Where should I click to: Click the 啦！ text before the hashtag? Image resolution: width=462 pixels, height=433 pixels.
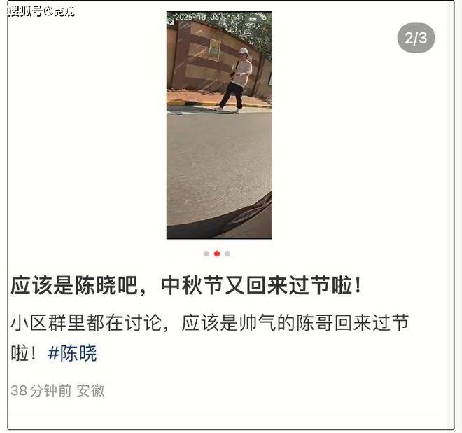click(24, 352)
